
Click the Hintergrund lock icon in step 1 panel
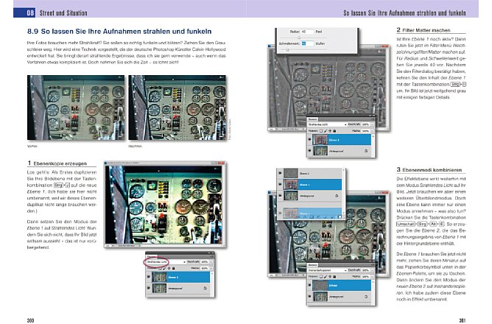[x=205, y=288]
